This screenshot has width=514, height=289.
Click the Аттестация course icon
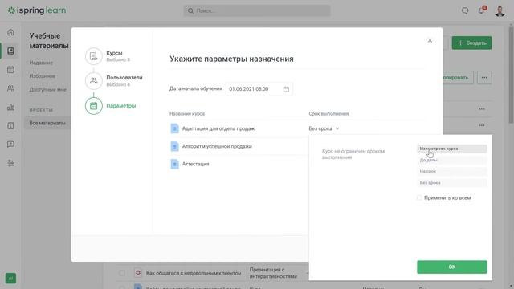[174, 164]
